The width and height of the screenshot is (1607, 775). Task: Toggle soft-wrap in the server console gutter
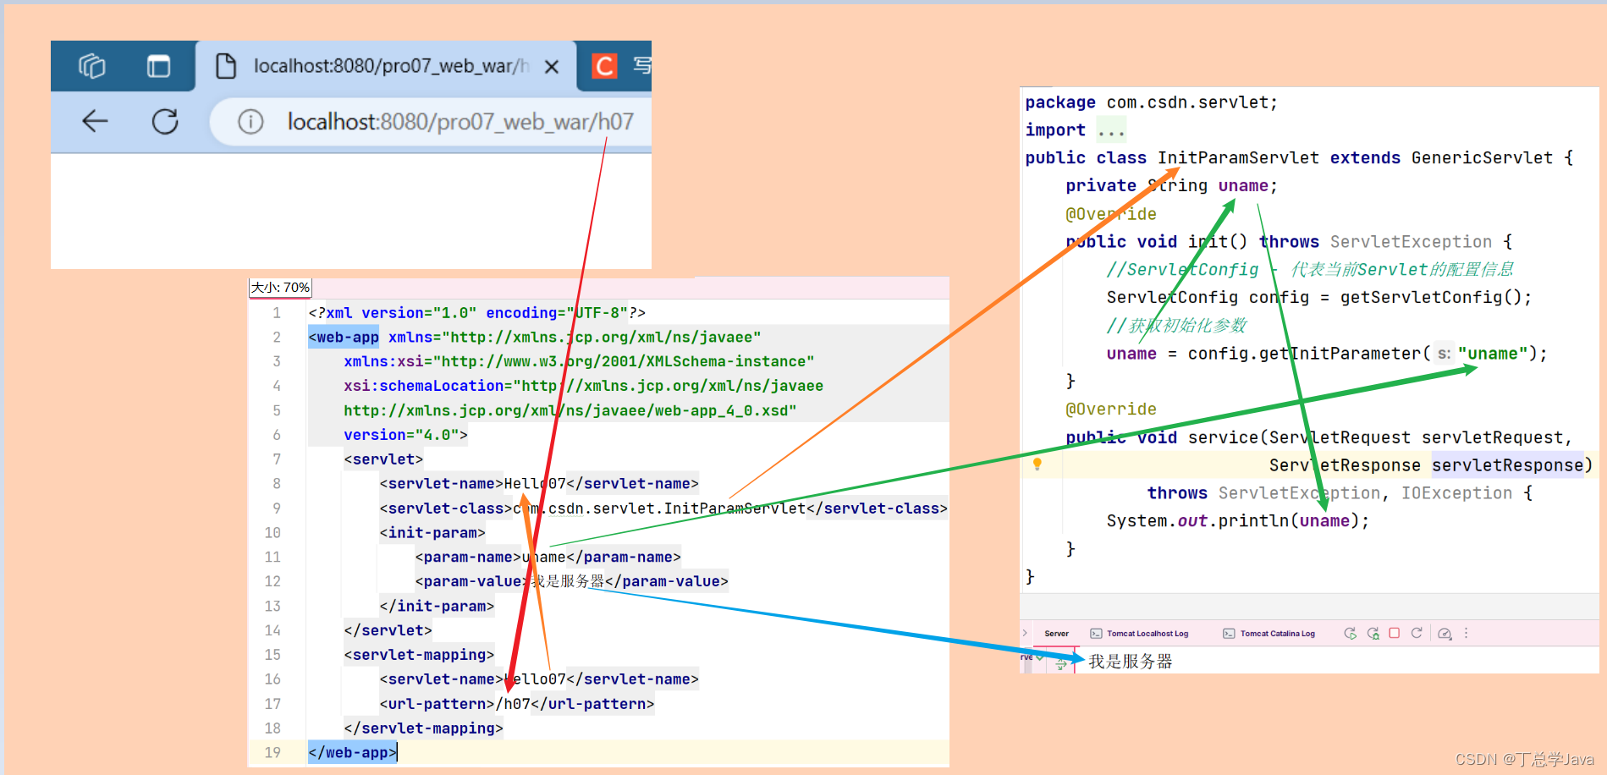coord(1060,664)
